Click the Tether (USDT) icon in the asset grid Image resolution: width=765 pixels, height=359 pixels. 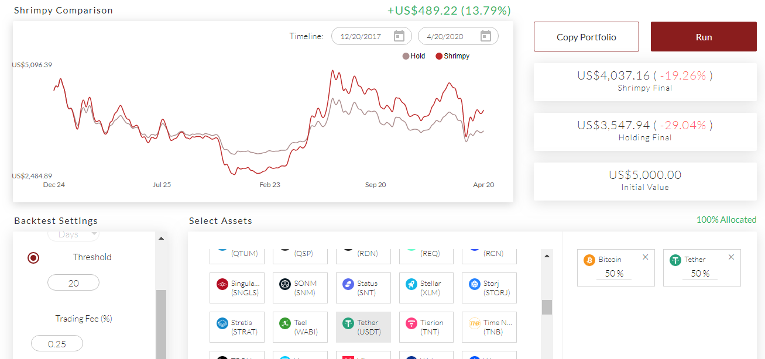348,323
